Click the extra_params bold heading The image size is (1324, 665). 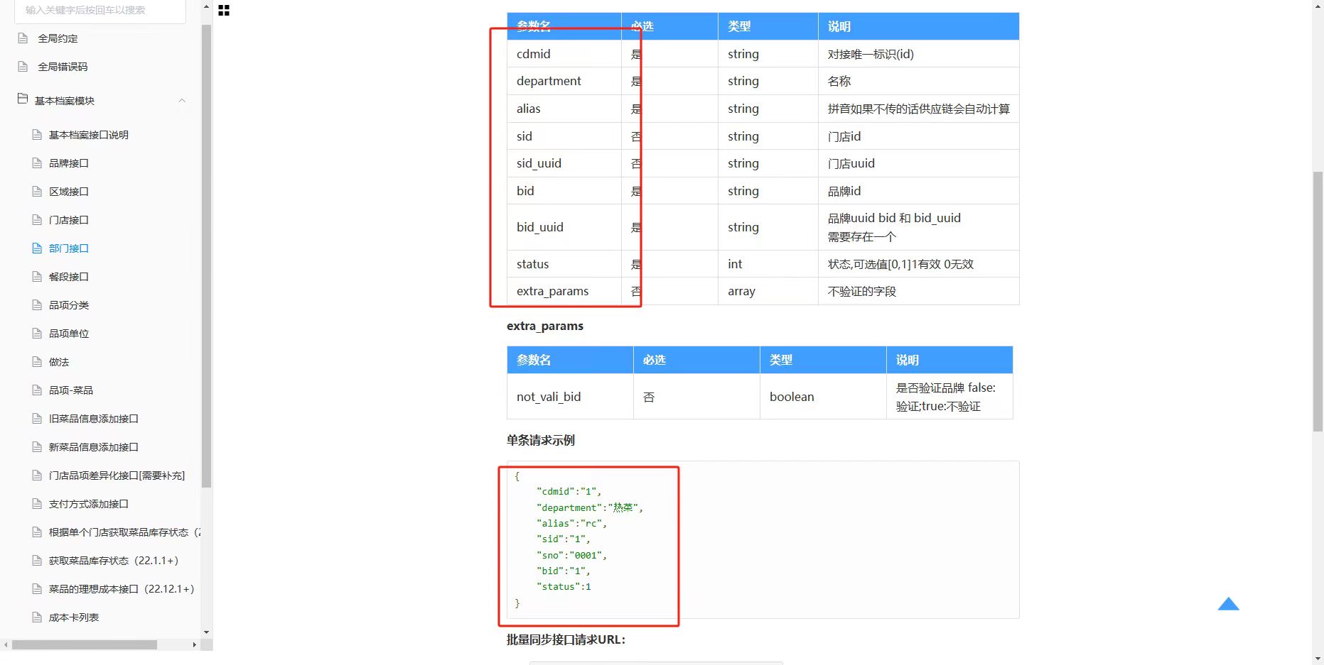point(545,326)
